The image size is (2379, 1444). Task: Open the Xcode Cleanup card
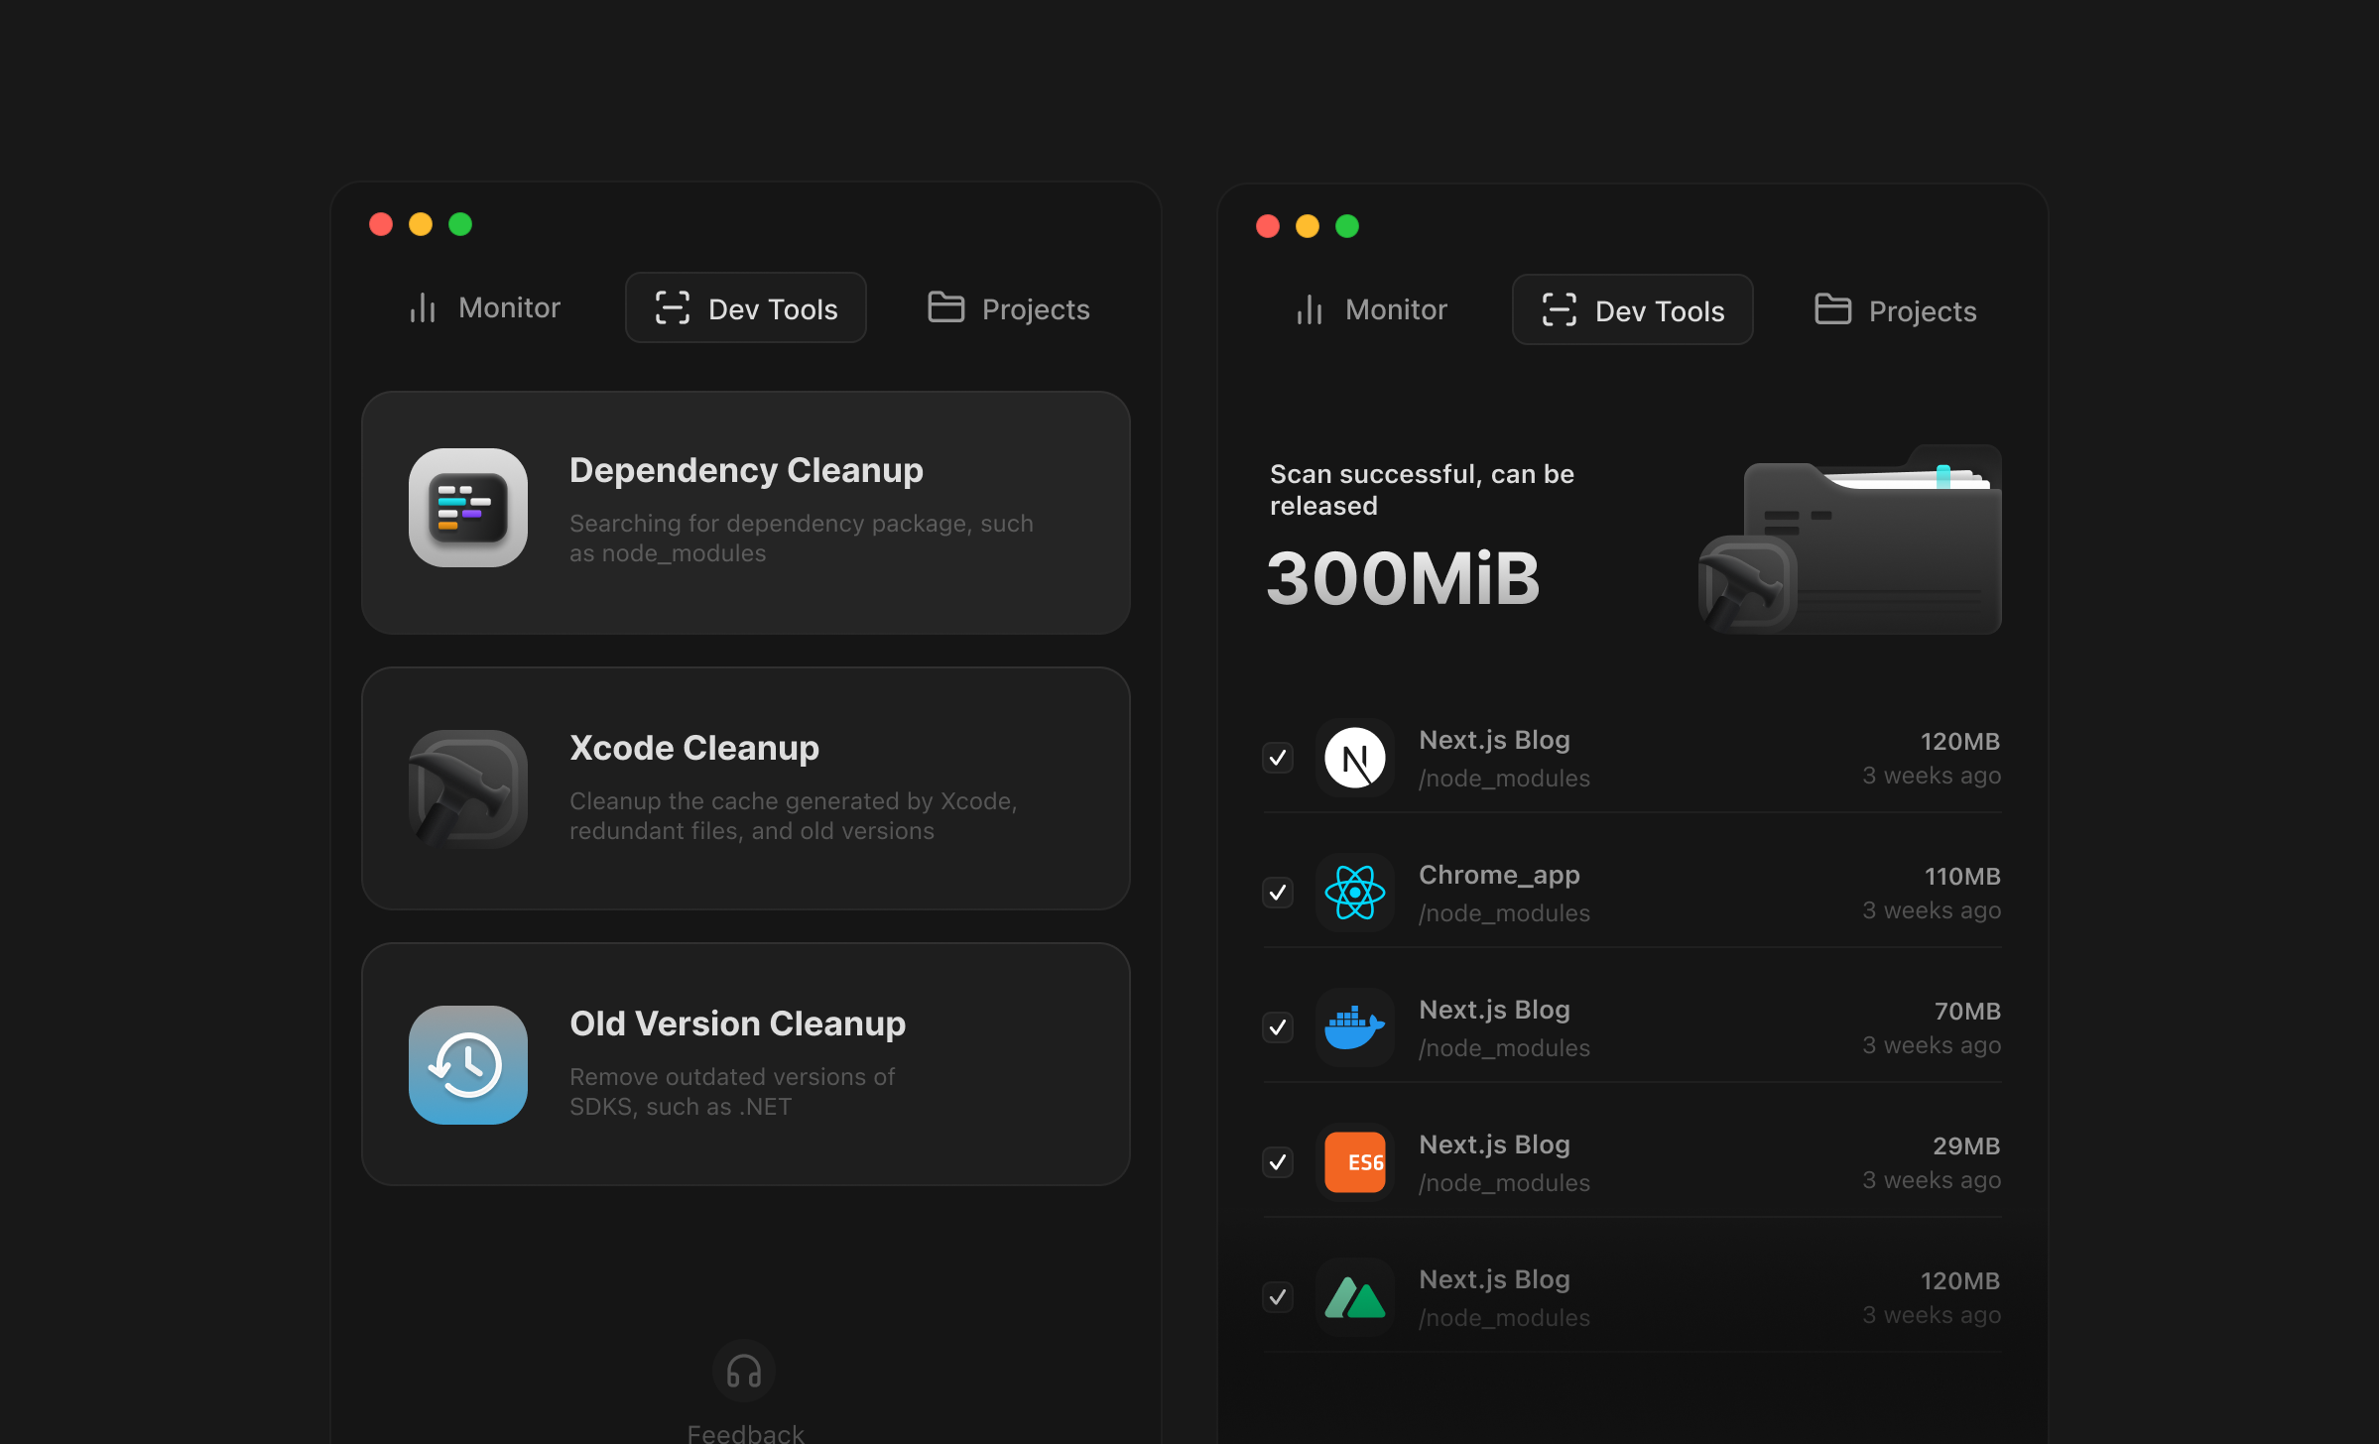tap(745, 788)
